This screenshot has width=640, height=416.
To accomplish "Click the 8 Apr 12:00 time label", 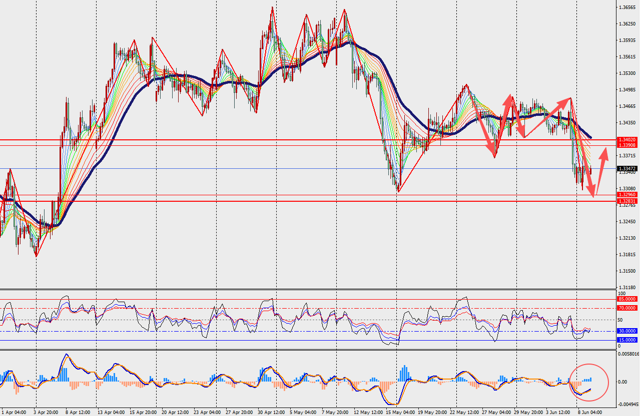I will [78, 413].
